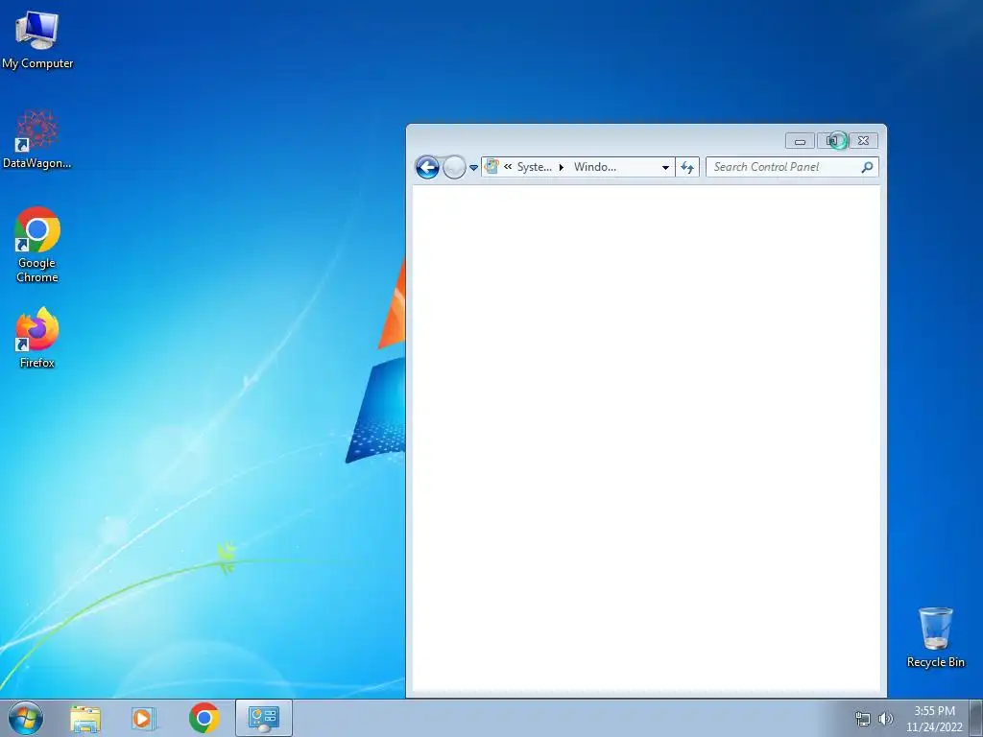Click the Show desktop strip
The image size is (983, 737).
[x=976, y=718]
